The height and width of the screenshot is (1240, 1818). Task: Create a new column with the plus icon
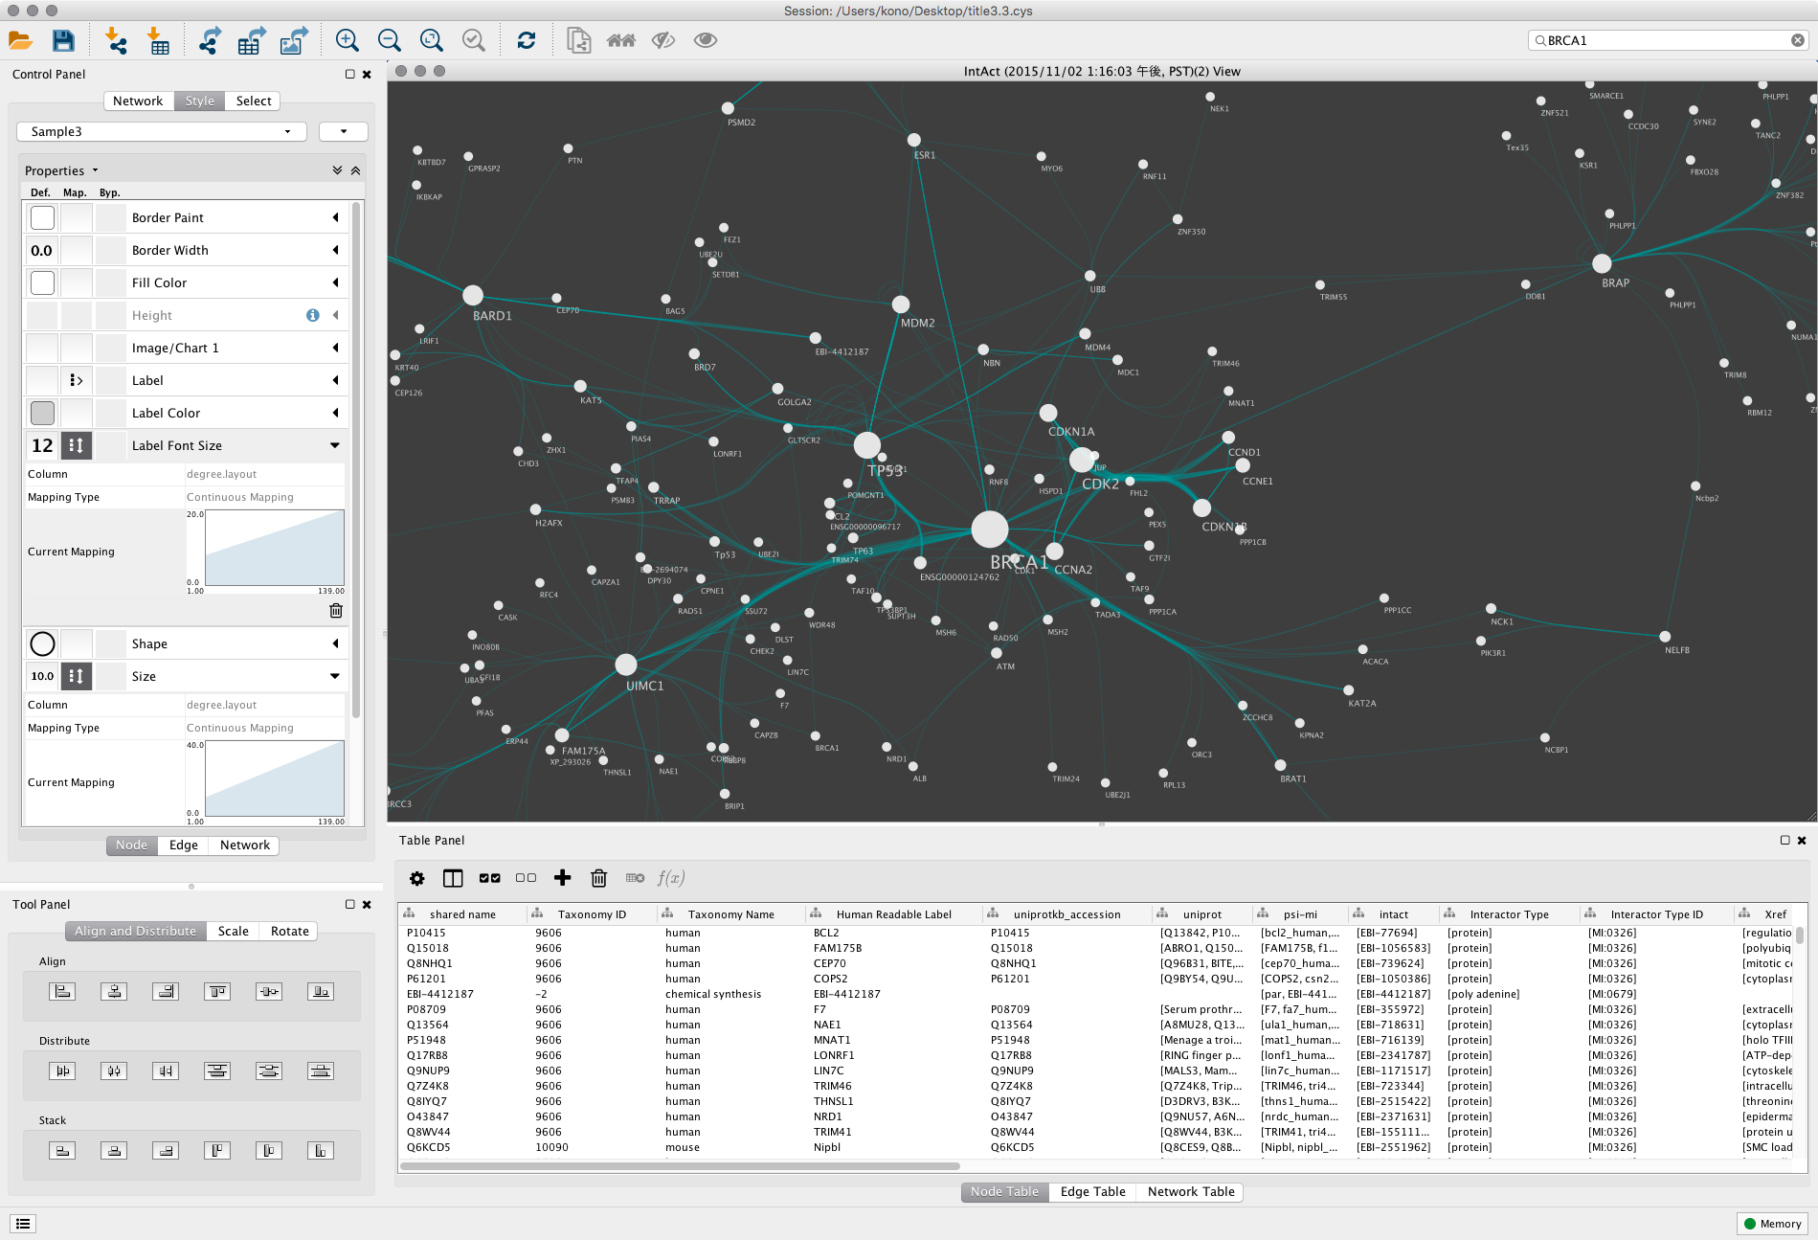(563, 877)
